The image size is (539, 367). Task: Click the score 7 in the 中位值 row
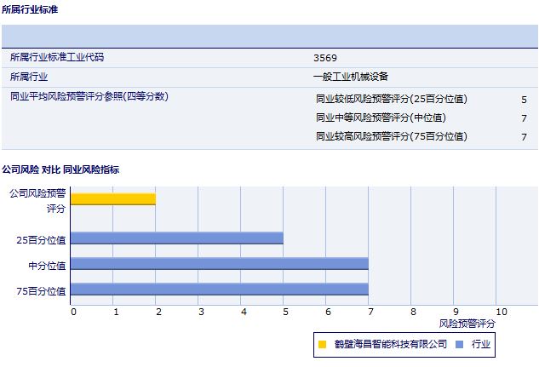tap(524, 118)
